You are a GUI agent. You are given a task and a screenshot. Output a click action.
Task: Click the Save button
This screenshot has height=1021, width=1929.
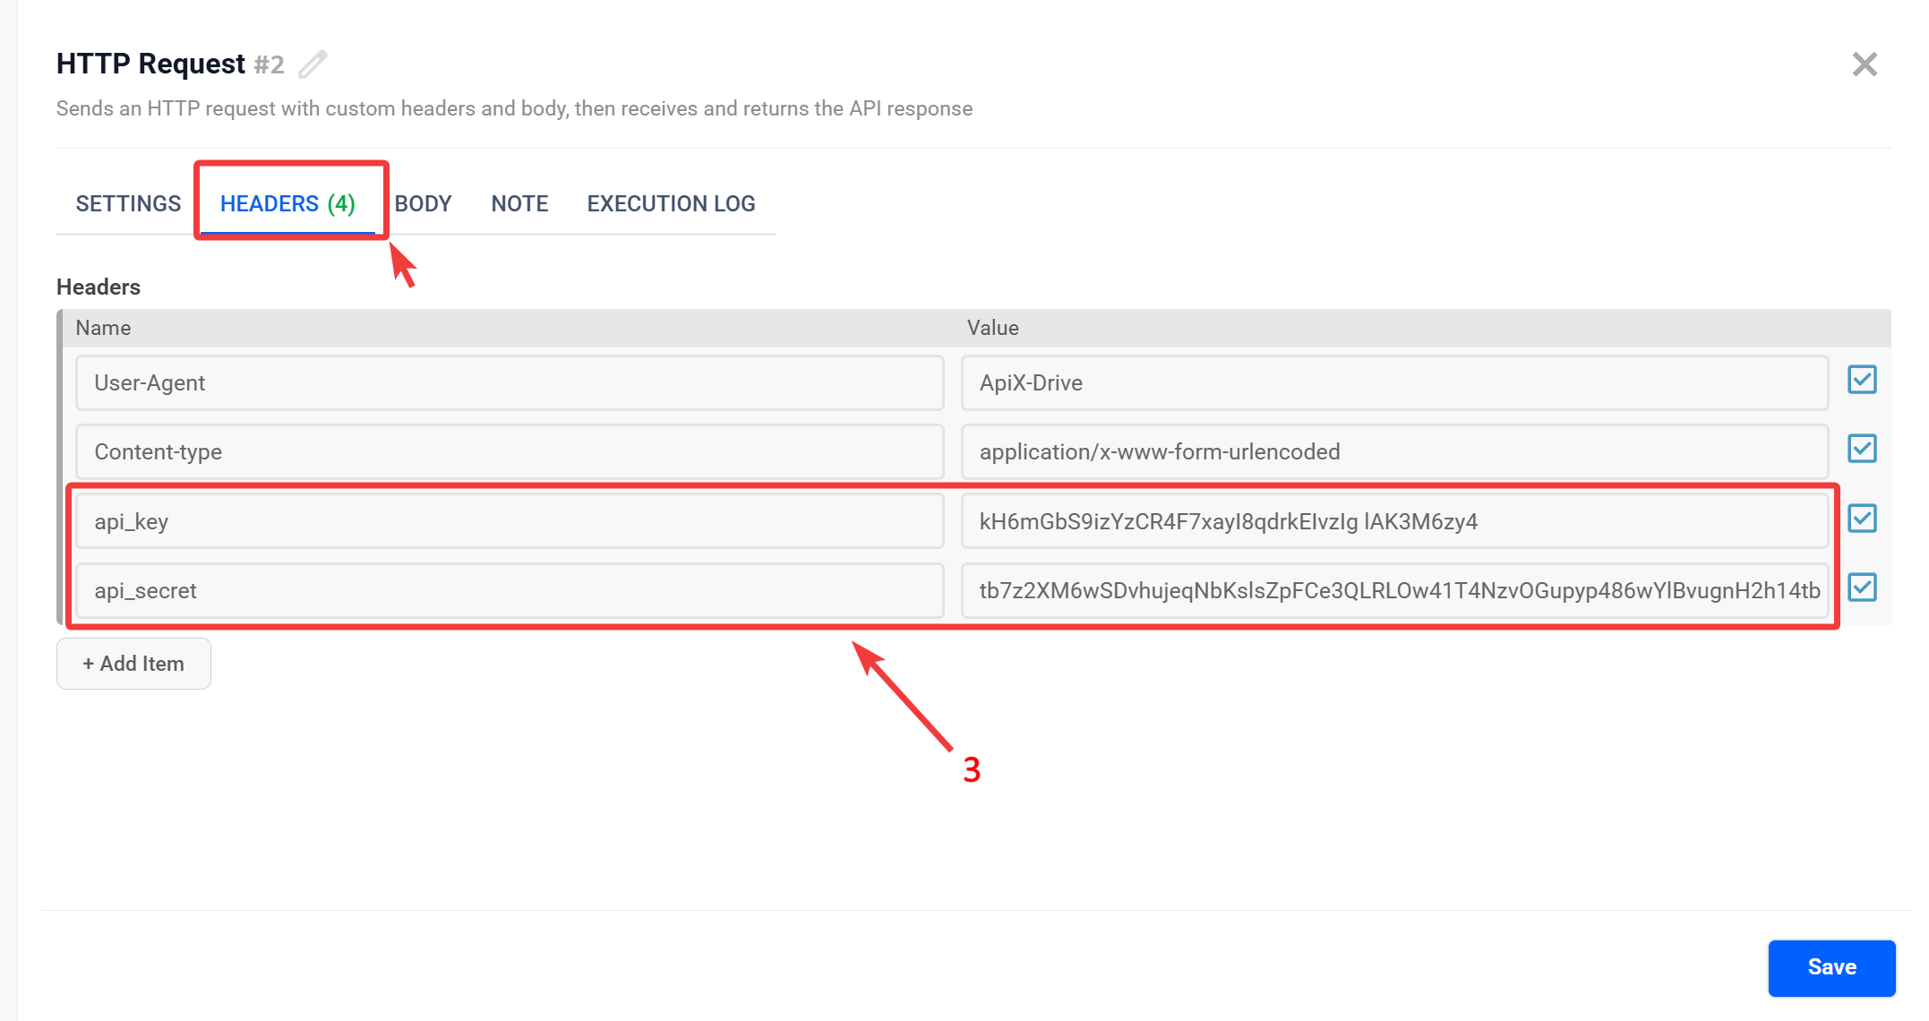click(1831, 967)
